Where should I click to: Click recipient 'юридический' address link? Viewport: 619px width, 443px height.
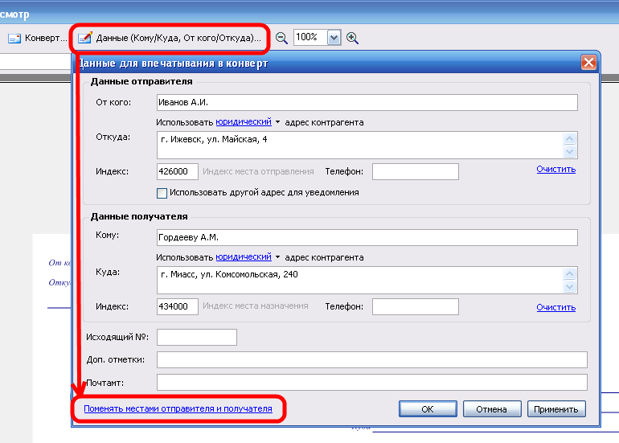(243, 257)
